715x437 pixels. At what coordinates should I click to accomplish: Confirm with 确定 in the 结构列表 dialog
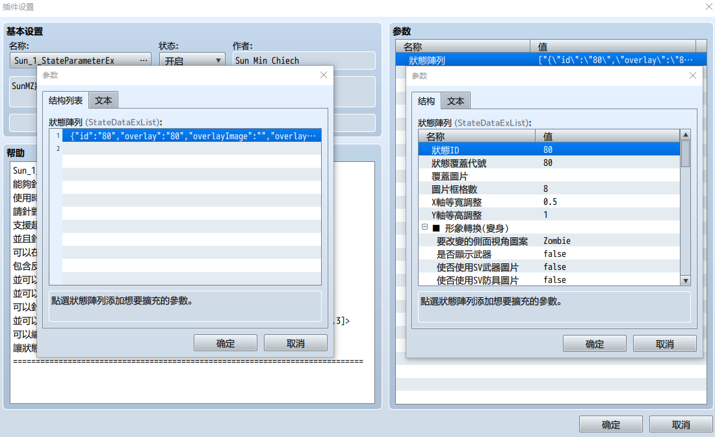pos(226,343)
